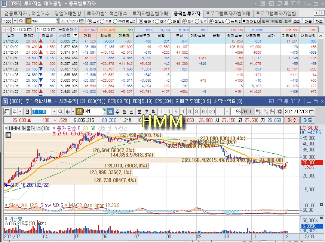Select 월 monthly period button

(125, 112)
